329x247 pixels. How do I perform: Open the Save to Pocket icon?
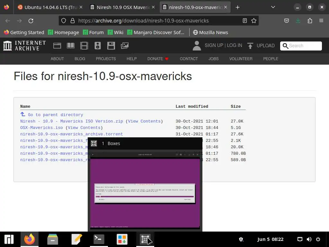tap(286, 21)
